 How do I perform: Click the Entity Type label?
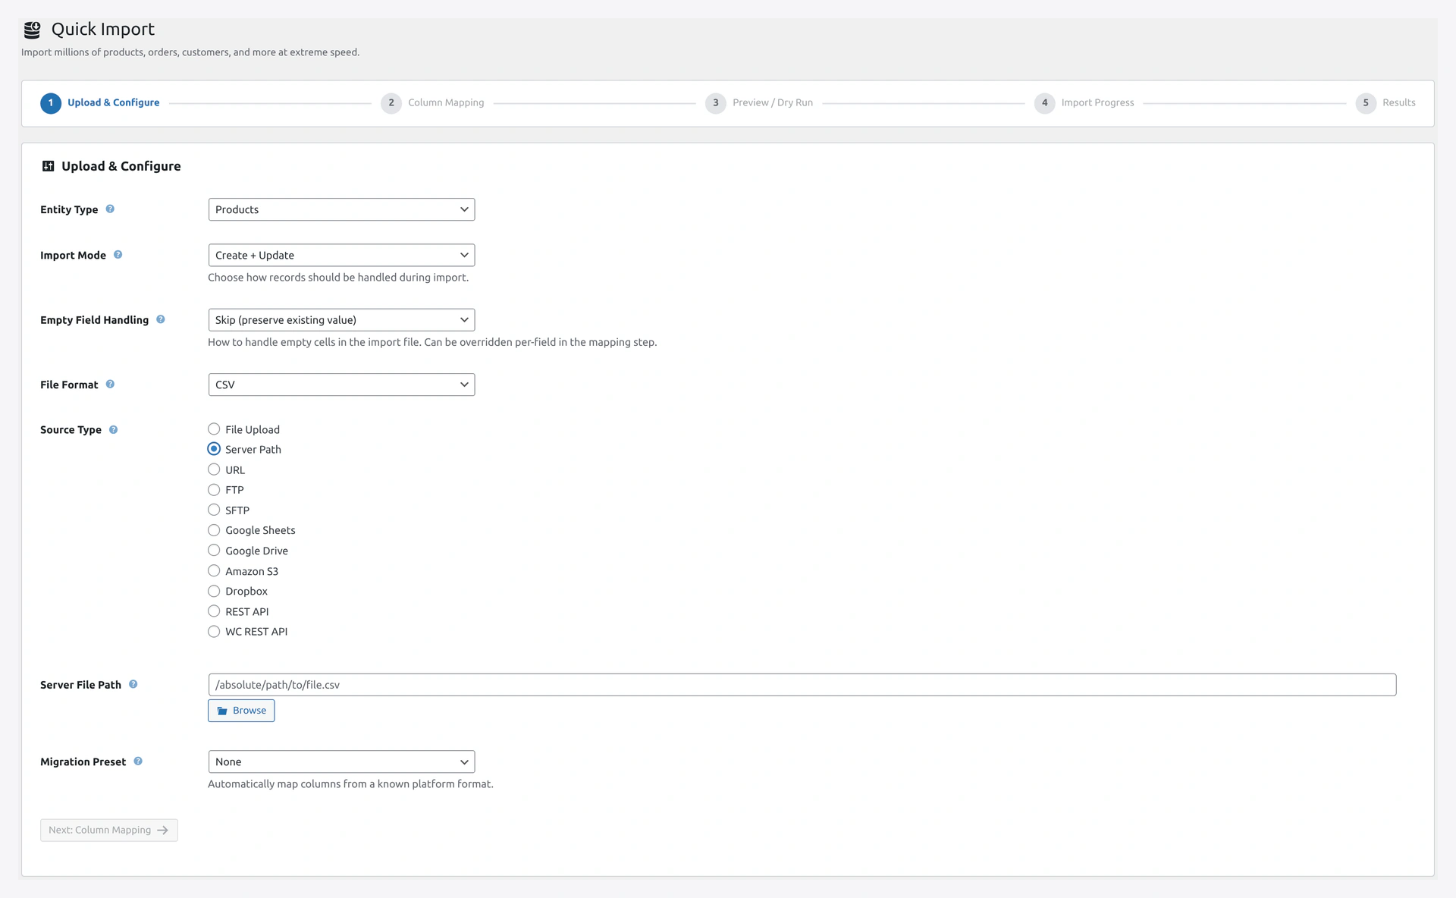pos(69,209)
